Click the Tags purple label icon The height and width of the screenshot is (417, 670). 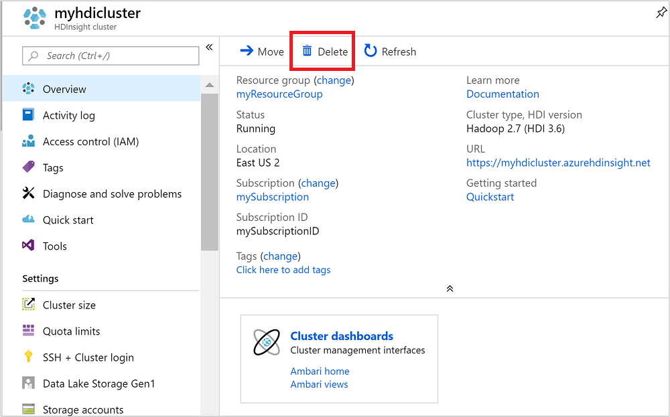click(x=28, y=167)
